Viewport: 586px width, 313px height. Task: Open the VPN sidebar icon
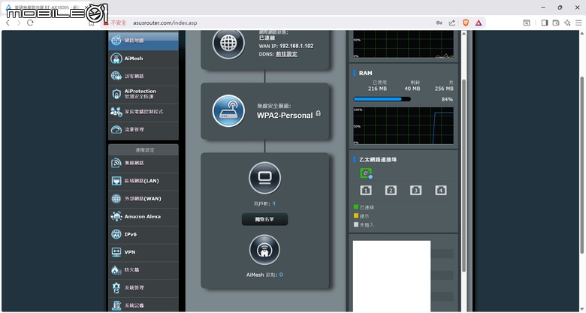pos(116,252)
